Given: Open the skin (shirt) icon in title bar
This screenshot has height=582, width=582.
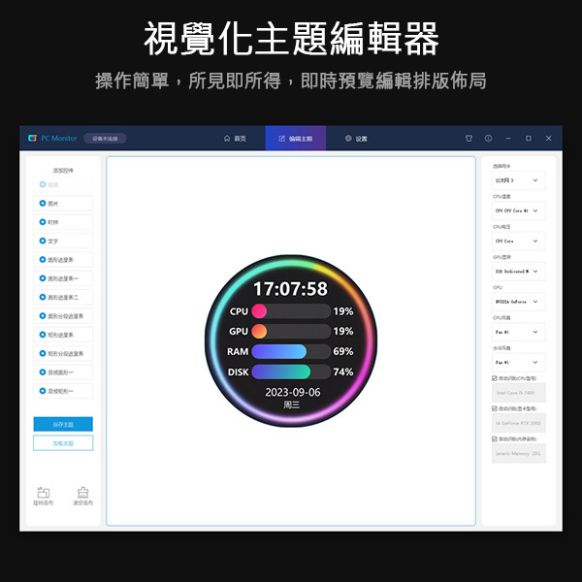Looking at the screenshot, I should coord(469,138).
